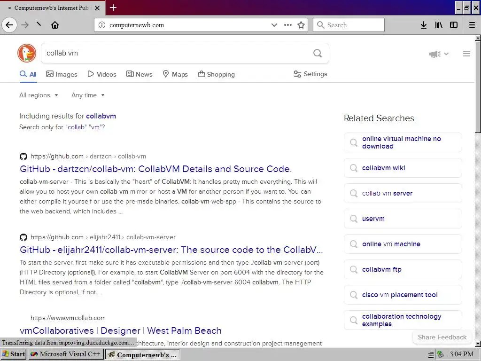Switch to the News tab

[139, 74]
